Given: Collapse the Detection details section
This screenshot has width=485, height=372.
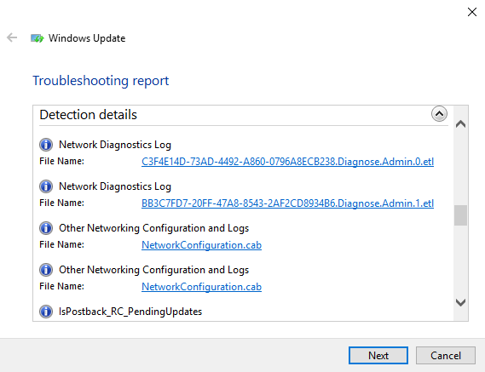Looking at the screenshot, I should click(439, 114).
